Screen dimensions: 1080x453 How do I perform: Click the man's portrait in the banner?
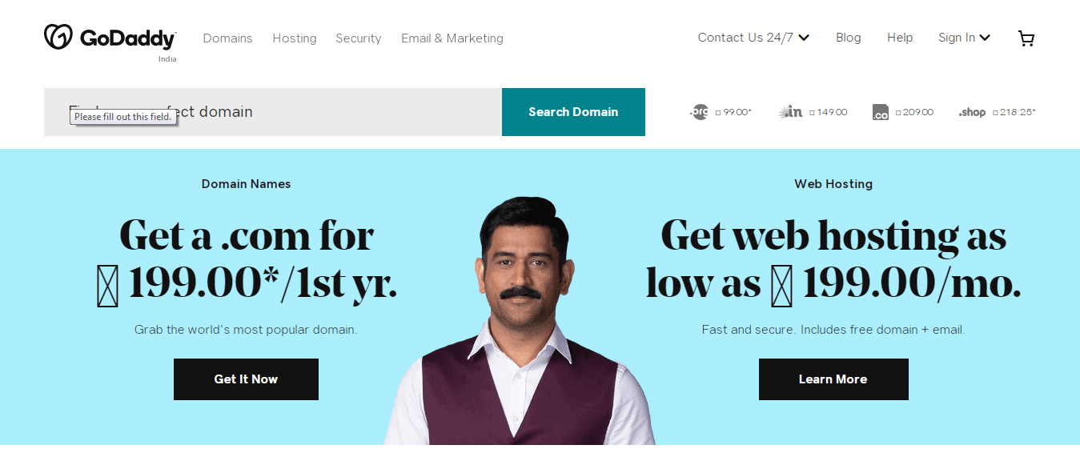(520, 320)
